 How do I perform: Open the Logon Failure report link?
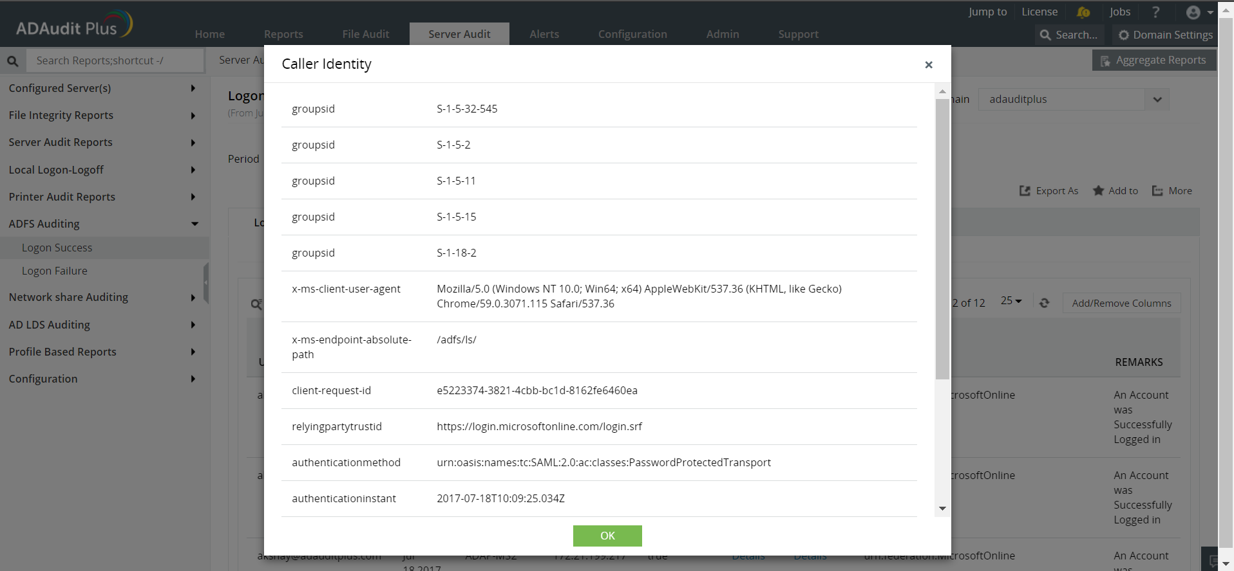(x=55, y=271)
